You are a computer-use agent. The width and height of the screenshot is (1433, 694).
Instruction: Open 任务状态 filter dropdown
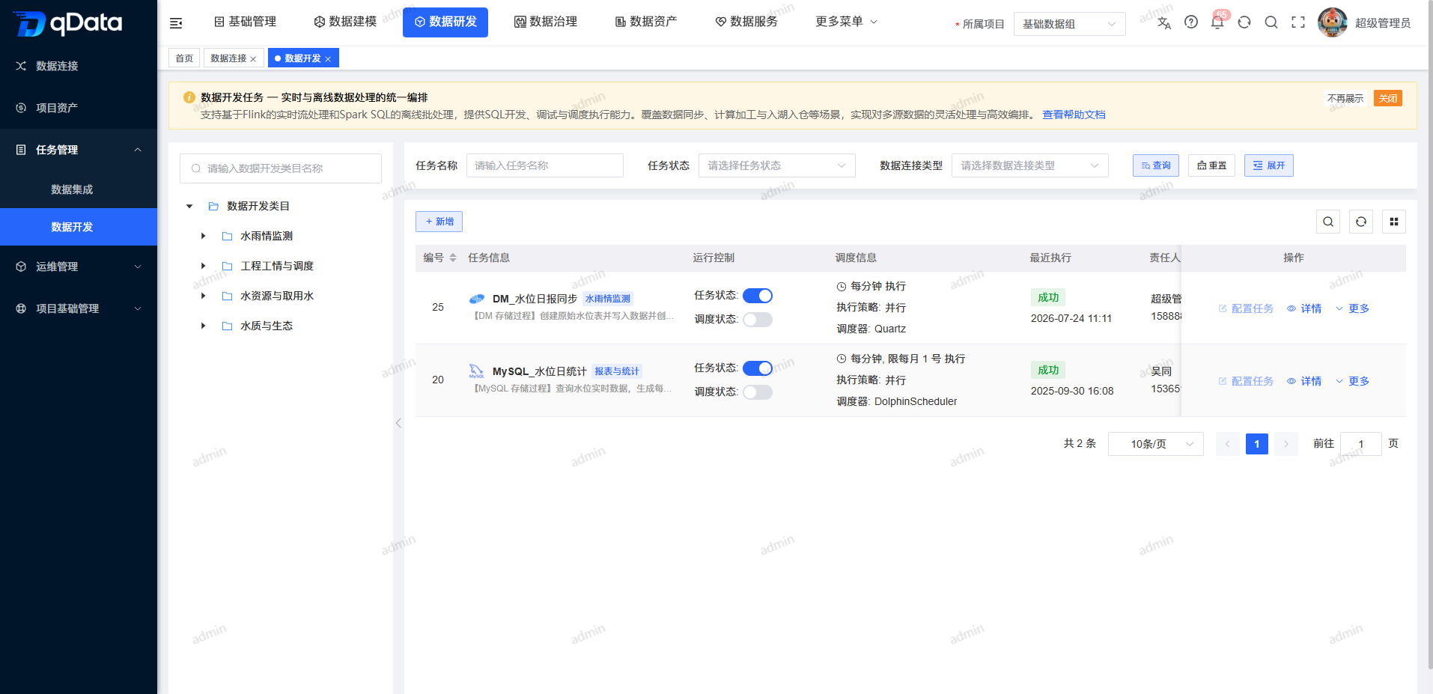(776, 165)
